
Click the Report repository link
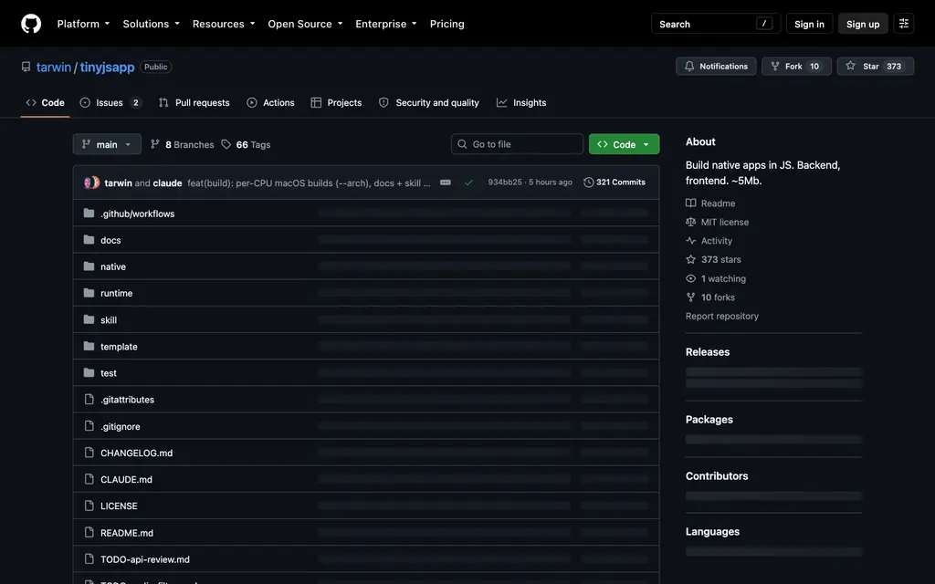point(721,316)
